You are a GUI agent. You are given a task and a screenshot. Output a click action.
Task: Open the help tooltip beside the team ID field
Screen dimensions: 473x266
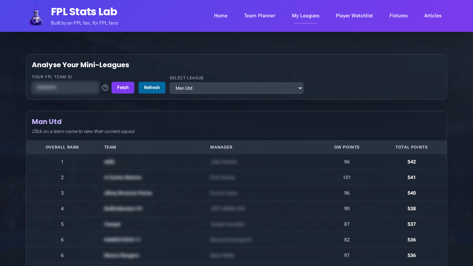tap(105, 88)
